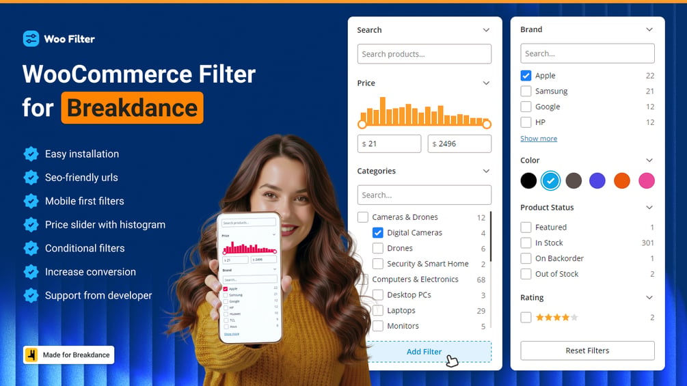
Task: Select the purple color swatch
Action: coord(597,181)
